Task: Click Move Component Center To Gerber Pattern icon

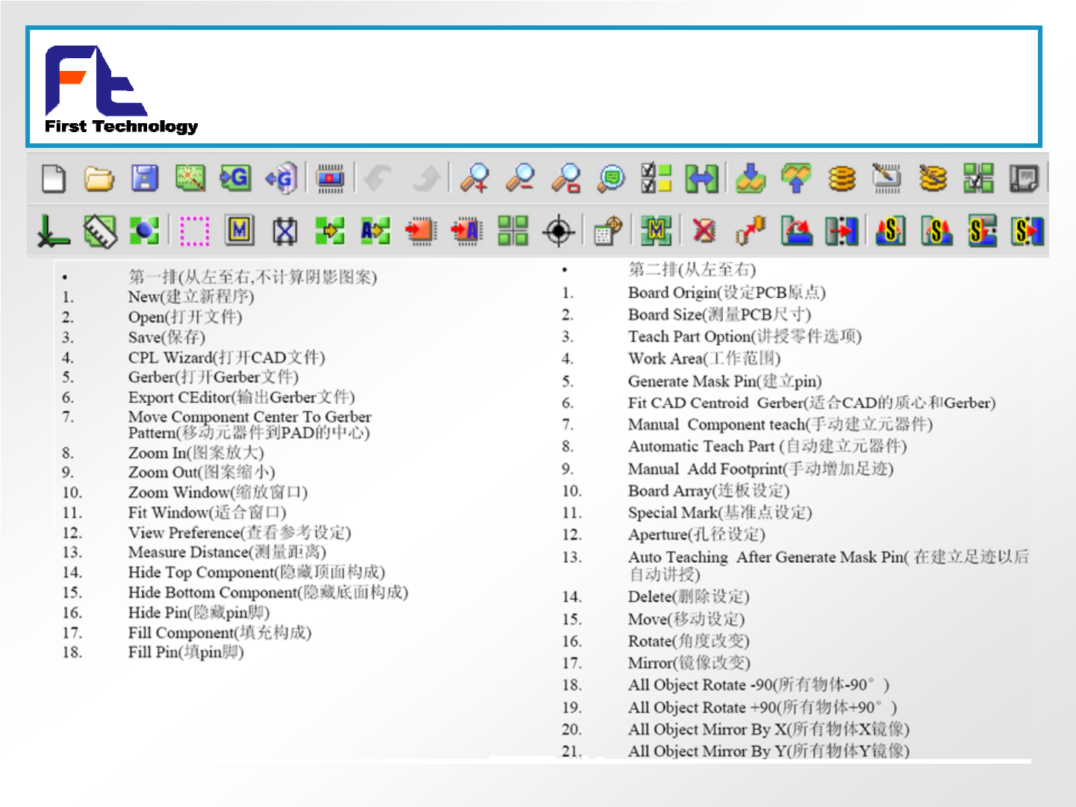Action: (331, 178)
